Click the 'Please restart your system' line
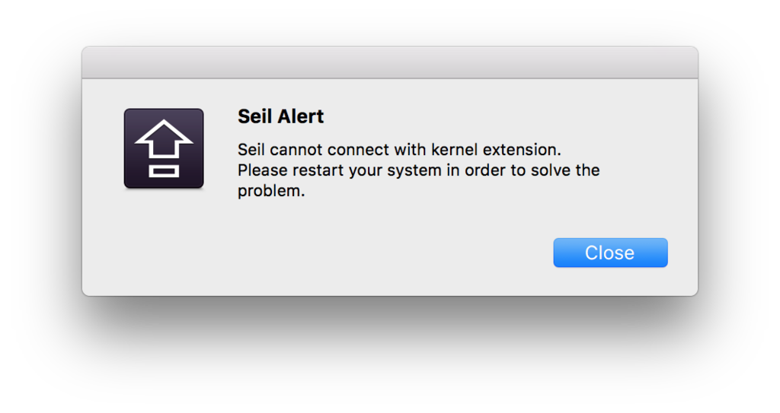Image resolution: width=780 pixels, height=413 pixels. [418, 170]
